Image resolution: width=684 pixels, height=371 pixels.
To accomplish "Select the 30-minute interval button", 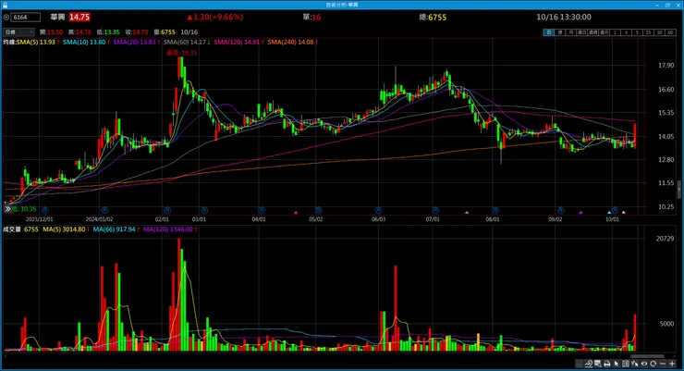I will point(659,32).
